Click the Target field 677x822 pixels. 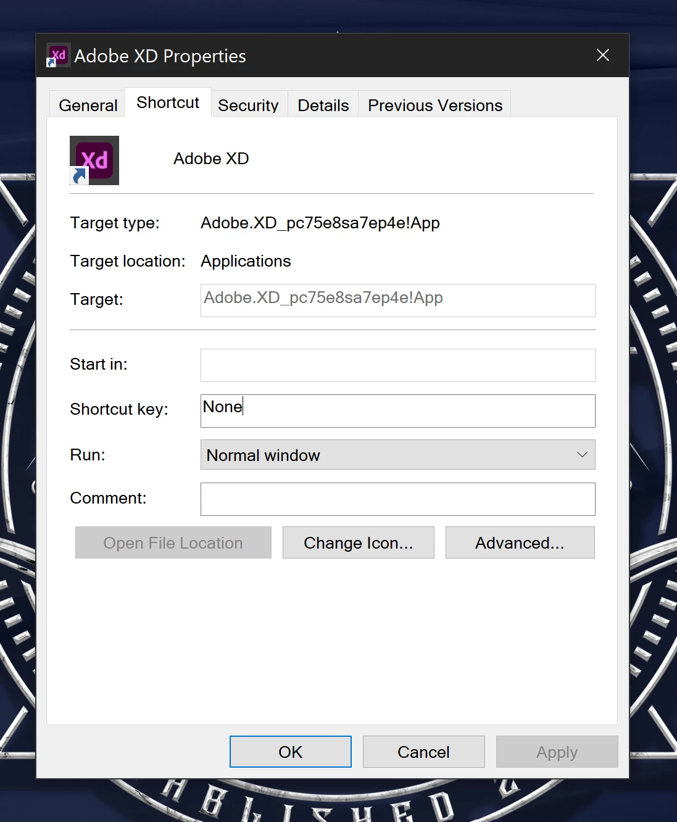pyautogui.click(x=398, y=301)
